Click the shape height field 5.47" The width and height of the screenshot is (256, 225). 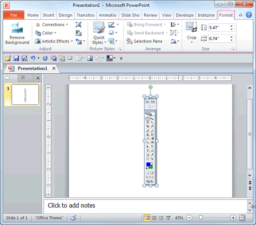tap(219, 27)
